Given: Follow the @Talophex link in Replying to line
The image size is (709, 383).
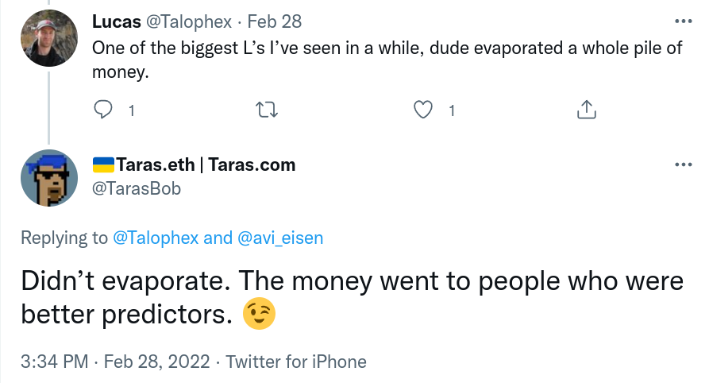Looking at the screenshot, I should click(156, 238).
